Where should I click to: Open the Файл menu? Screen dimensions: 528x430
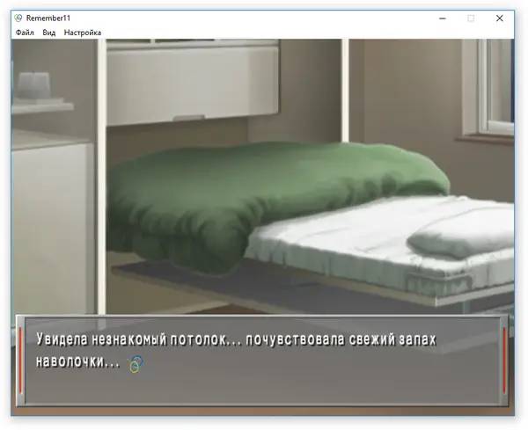point(25,33)
